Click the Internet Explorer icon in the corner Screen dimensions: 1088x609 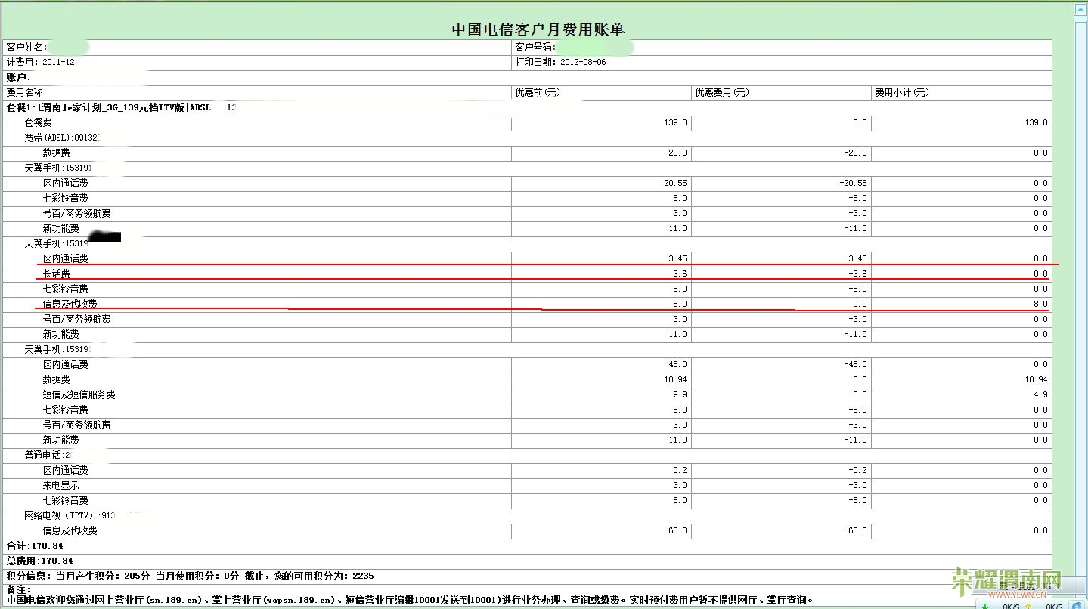point(1077,604)
